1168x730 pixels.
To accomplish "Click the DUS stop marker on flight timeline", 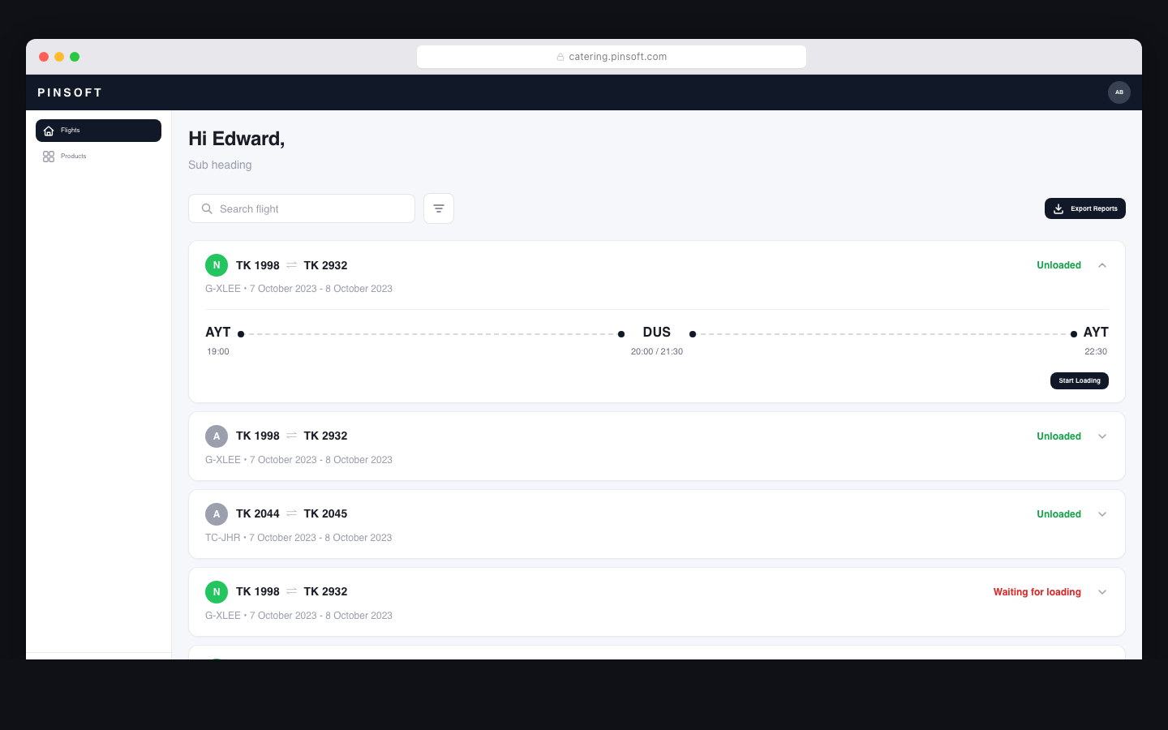I will click(657, 333).
